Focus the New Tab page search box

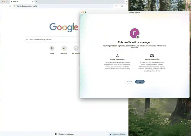pyautogui.click(x=52, y=39)
